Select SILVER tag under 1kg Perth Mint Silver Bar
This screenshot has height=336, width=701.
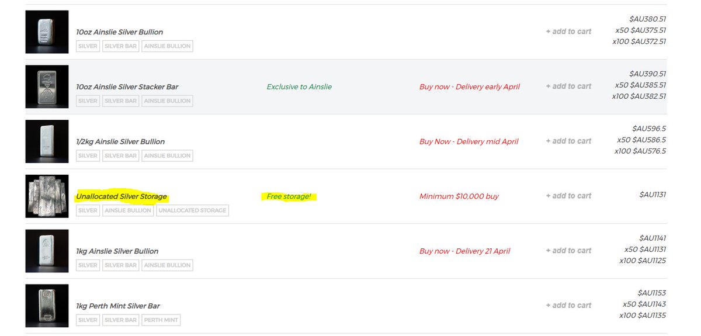tap(88, 320)
